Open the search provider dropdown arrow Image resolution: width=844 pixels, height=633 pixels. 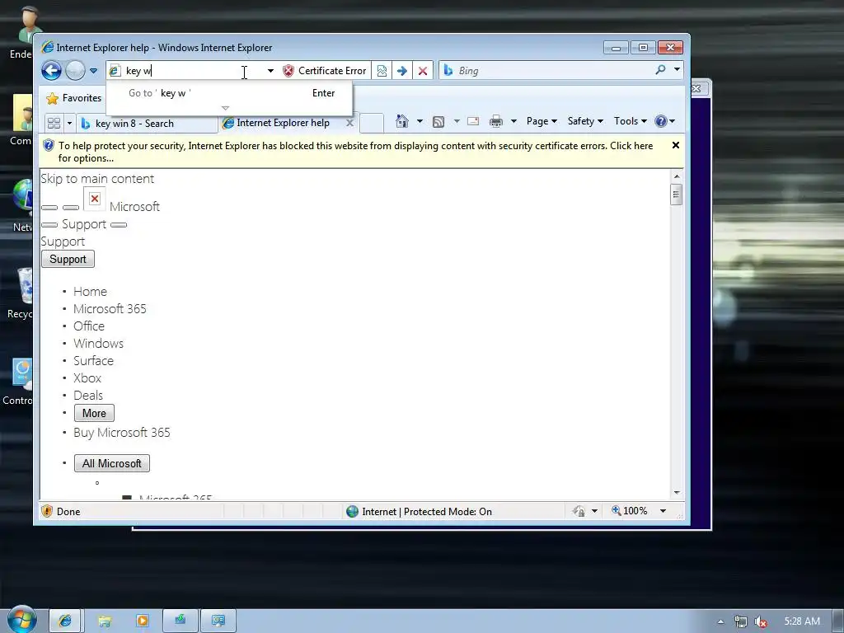[x=677, y=69]
